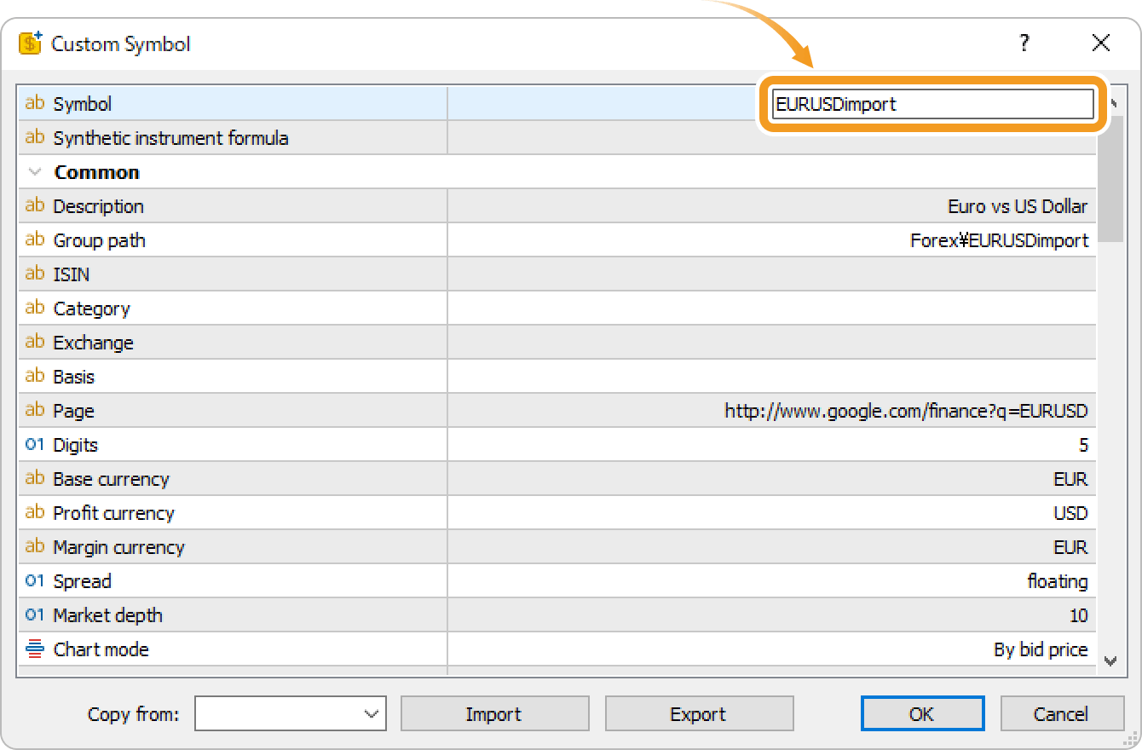
Task: Click the Market depth value '10'
Action: click(x=1079, y=615)
